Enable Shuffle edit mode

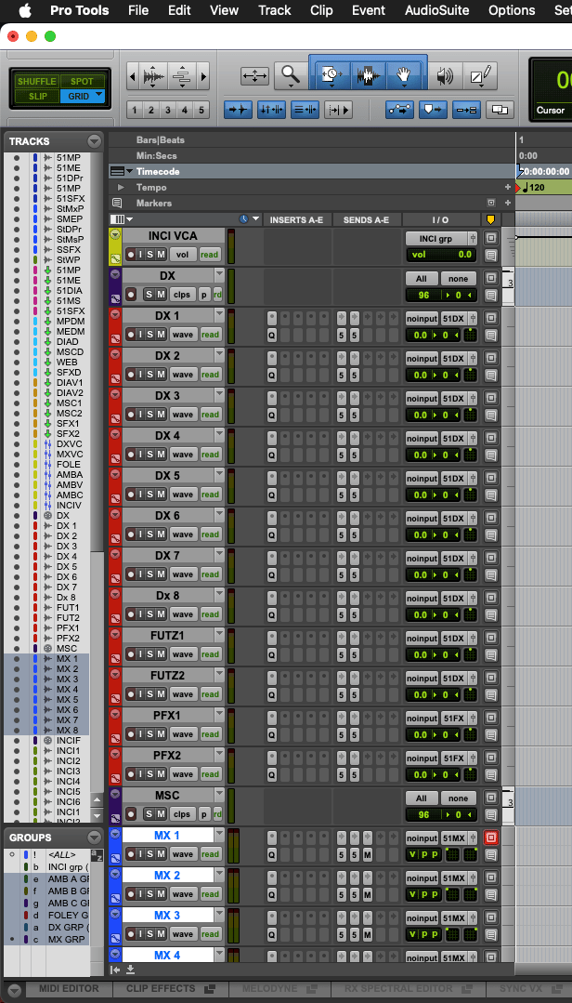pyautogui.click(x=36, y=81)
